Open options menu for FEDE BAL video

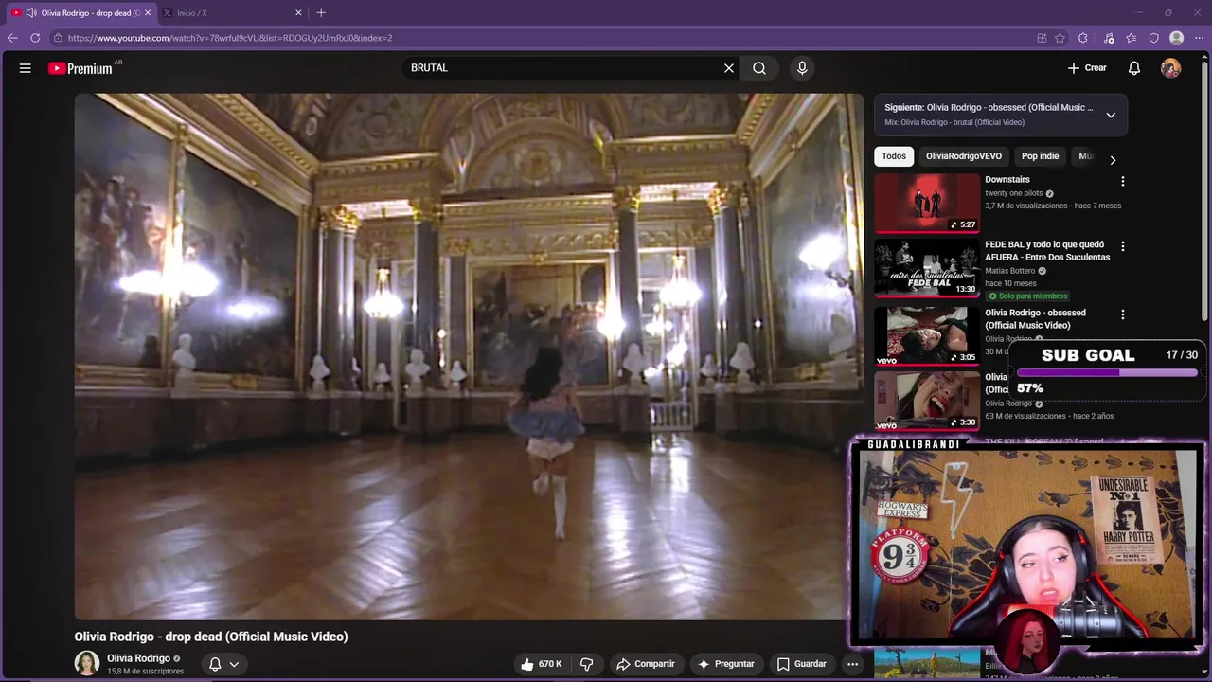1123,246
